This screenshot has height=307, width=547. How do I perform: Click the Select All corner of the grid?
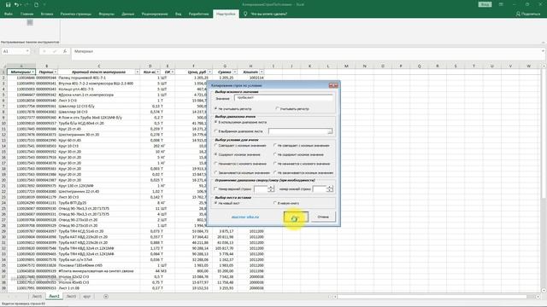coord(3,66)
